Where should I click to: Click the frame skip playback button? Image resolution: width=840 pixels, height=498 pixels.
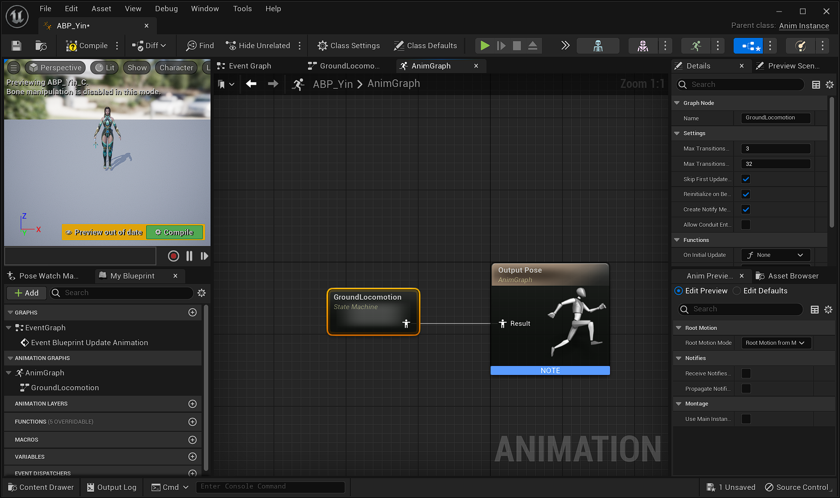click(501, 46)
